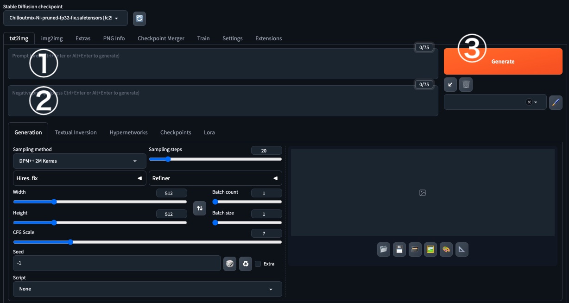Click the swap width and height icon
The height and width of the screenshot is (303, 569).
click(x=199, y=208)
